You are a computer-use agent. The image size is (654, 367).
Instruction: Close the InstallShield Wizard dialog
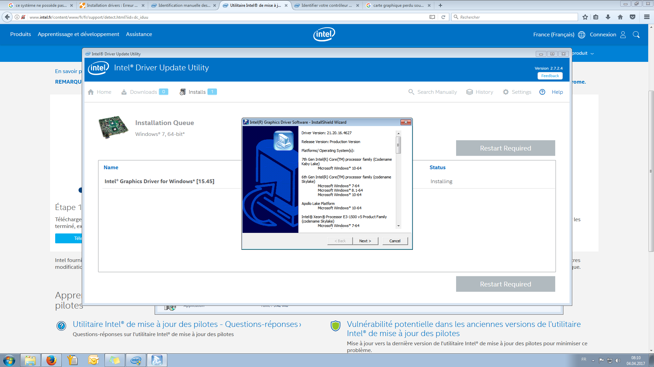coord(405,122)
